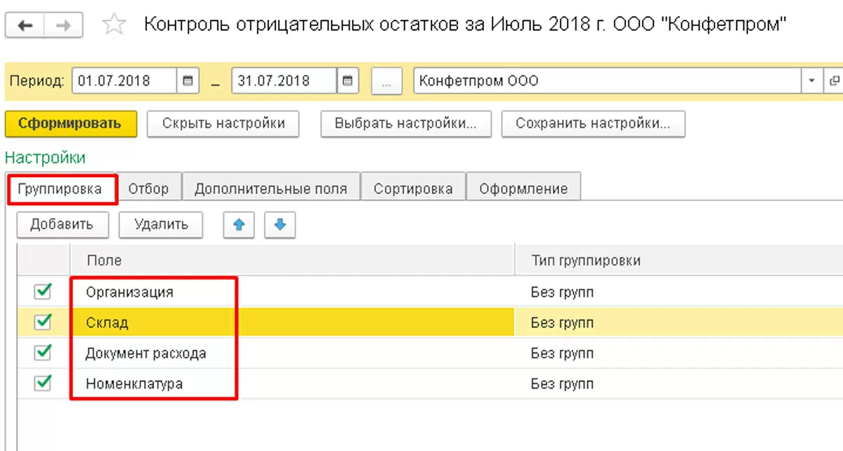Image resolution: width=843 pixels, height=451 pixels.
Task: Click Скрыть настройки button
Action: [223, 124]
